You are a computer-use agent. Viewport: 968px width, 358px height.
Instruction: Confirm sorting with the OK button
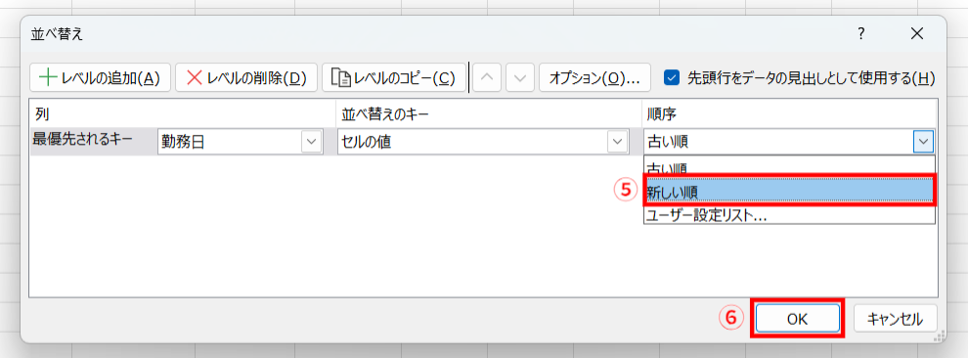[x=797, y=319]
